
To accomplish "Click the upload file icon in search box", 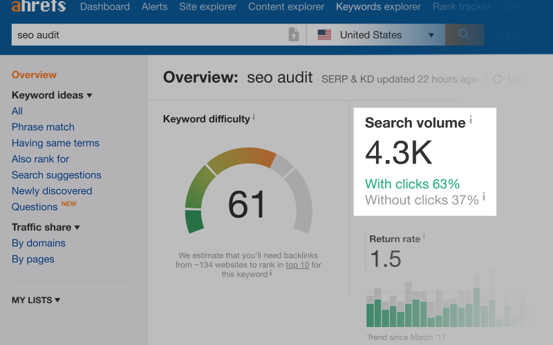I will point(294,34).
